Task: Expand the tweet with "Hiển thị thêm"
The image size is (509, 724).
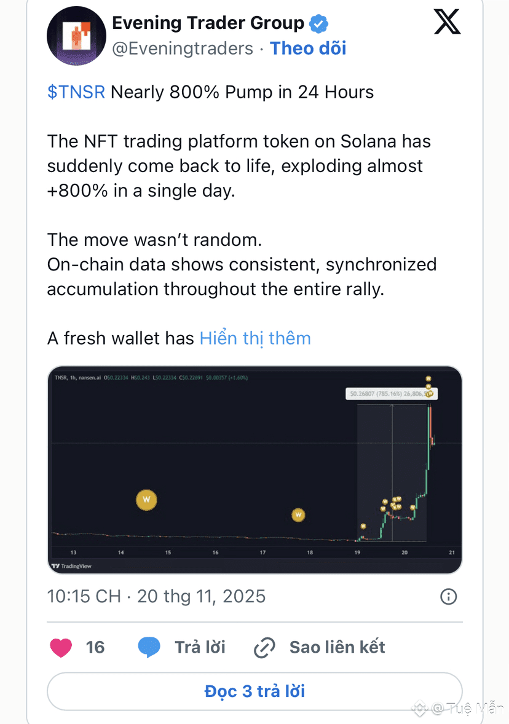Action: coord(255,338)
